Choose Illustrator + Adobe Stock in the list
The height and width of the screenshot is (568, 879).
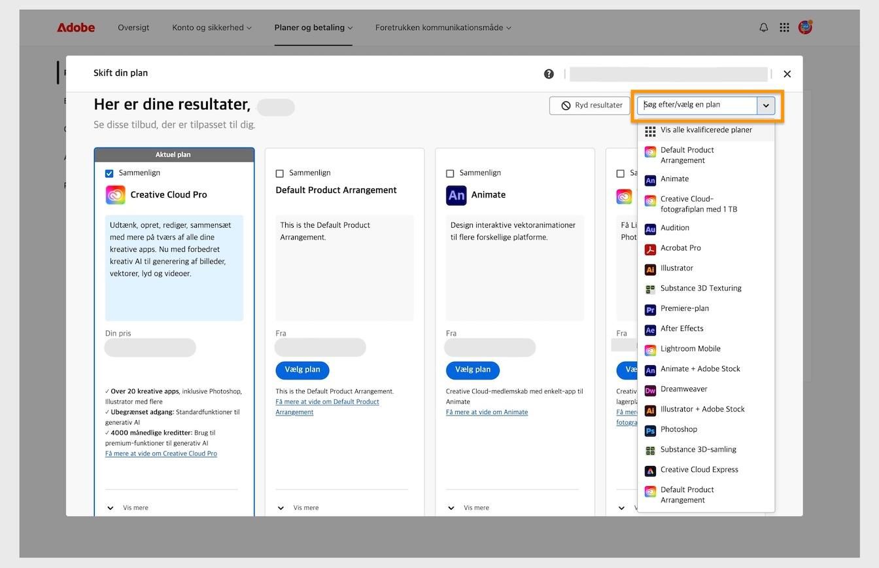click(x=706, y=410)
